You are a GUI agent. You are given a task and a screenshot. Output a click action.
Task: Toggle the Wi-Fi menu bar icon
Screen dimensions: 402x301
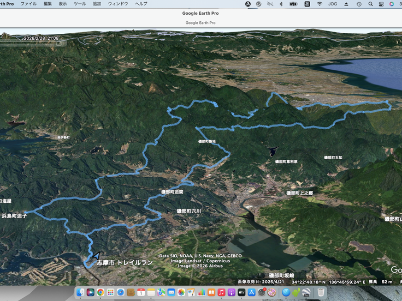point(320,4)
